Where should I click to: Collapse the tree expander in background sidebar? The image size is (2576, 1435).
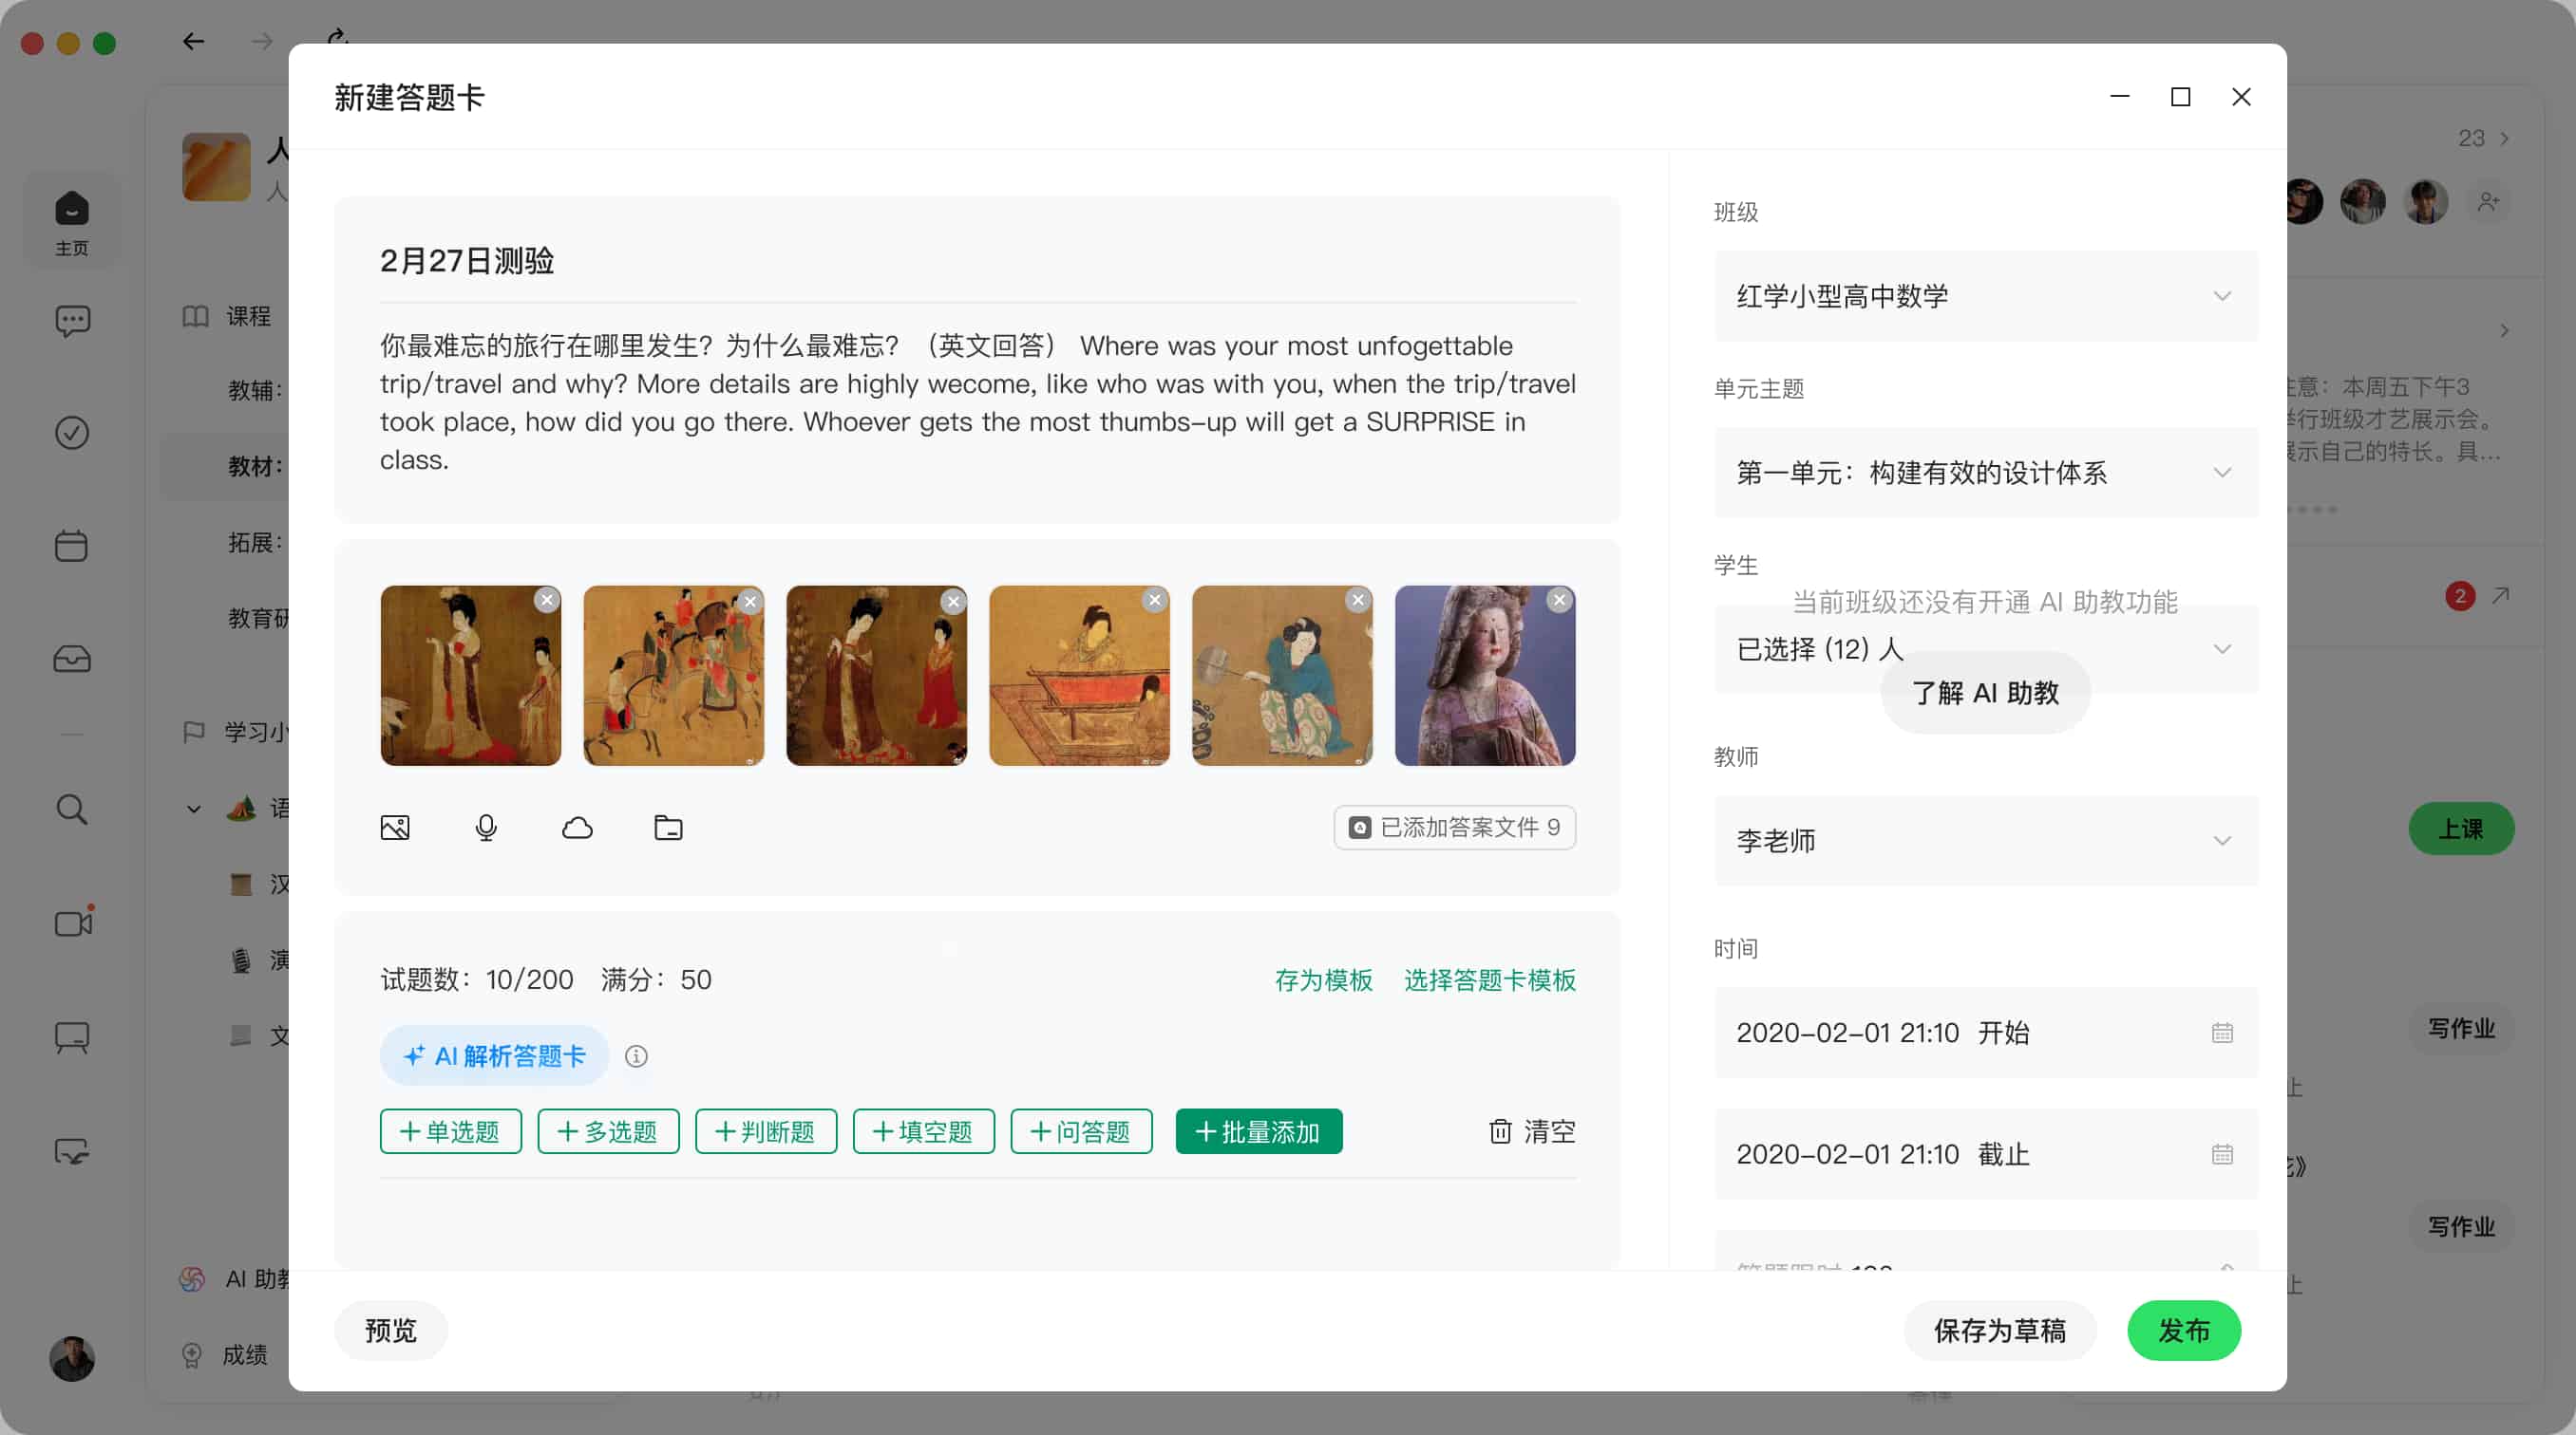pyautogui.click(x=193, y=809)
